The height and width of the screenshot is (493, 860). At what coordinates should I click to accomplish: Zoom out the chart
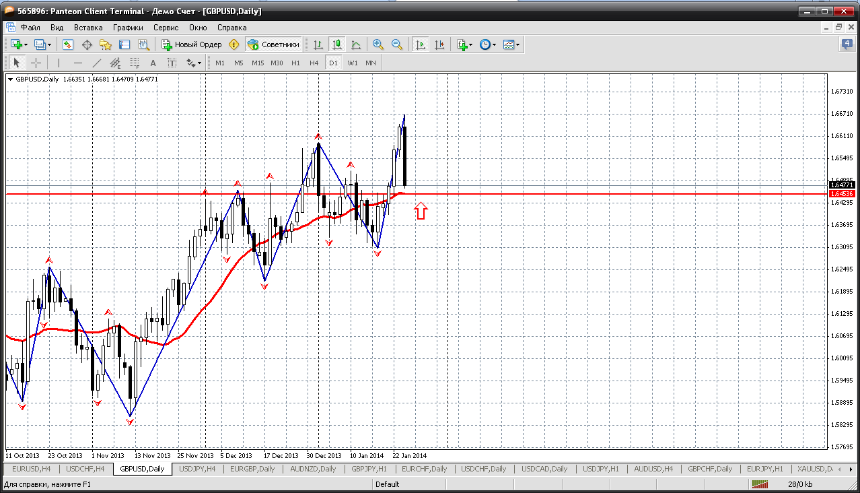(397, 44)
